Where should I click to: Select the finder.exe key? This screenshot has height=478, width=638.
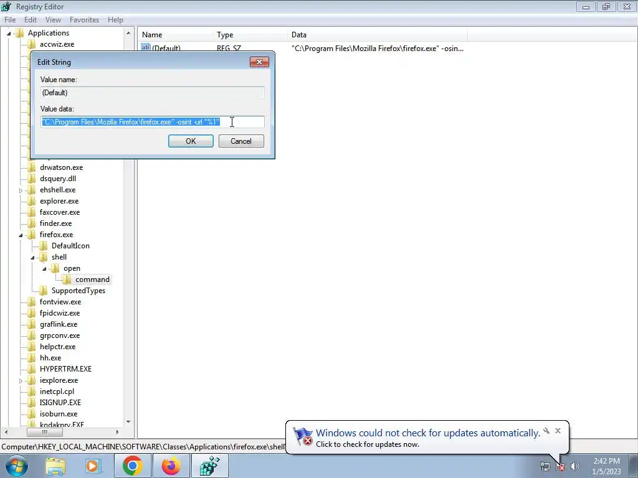pos(55,223)
